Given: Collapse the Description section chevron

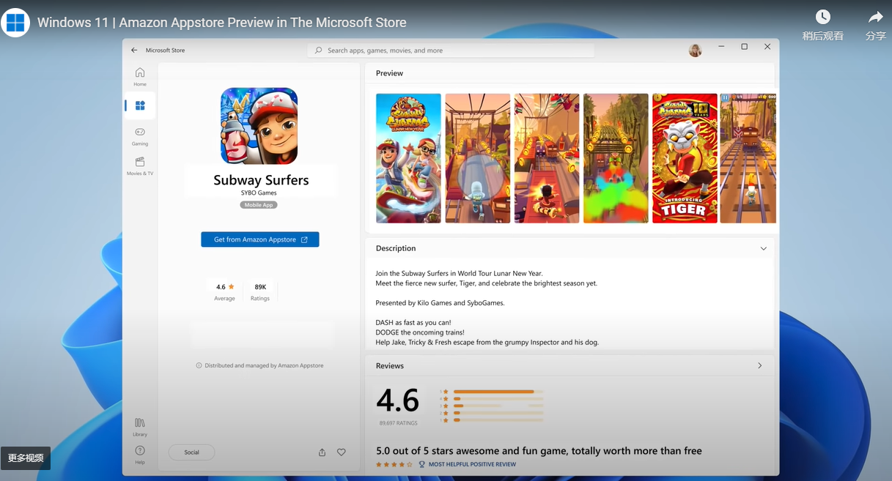Looking at the screenshot, I should coord(763,248).
